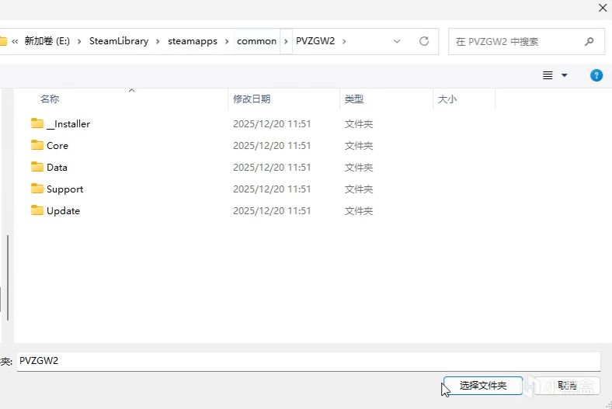Expand chevron after 新加卷 (E:) in path

pyautogui.click(x=79, y=41)
